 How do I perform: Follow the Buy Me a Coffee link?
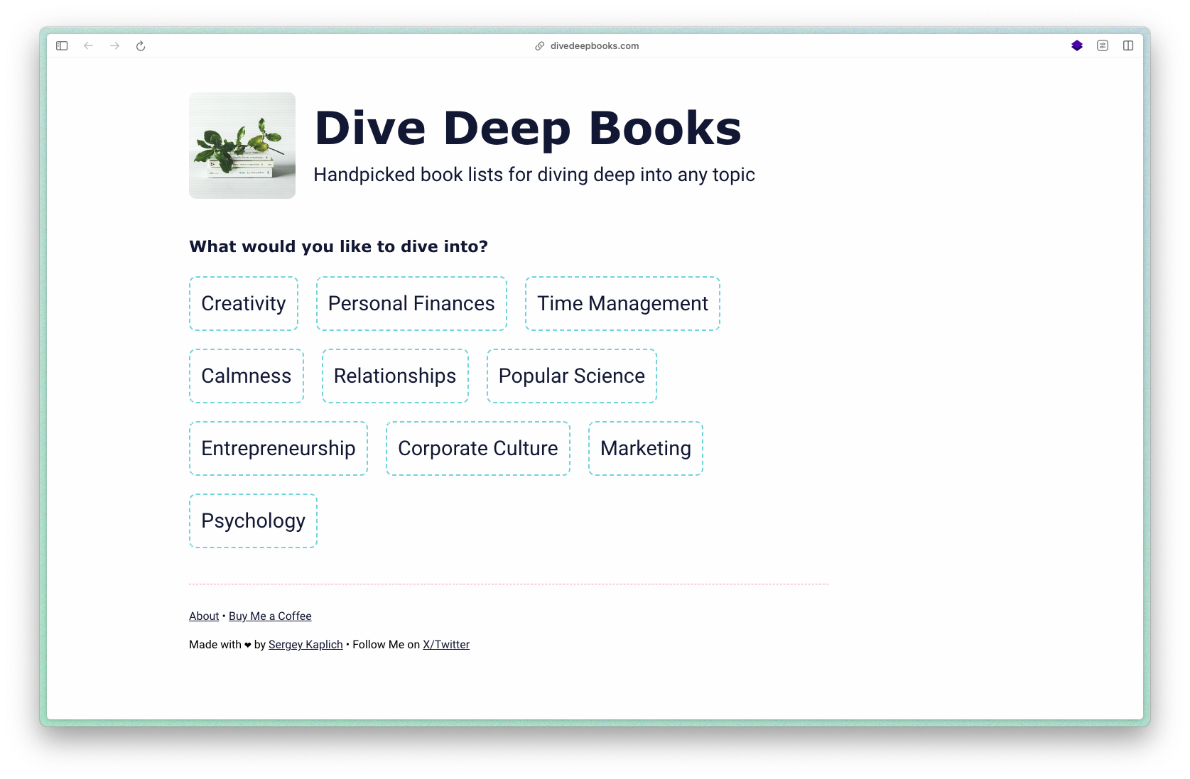pos(270,616)
